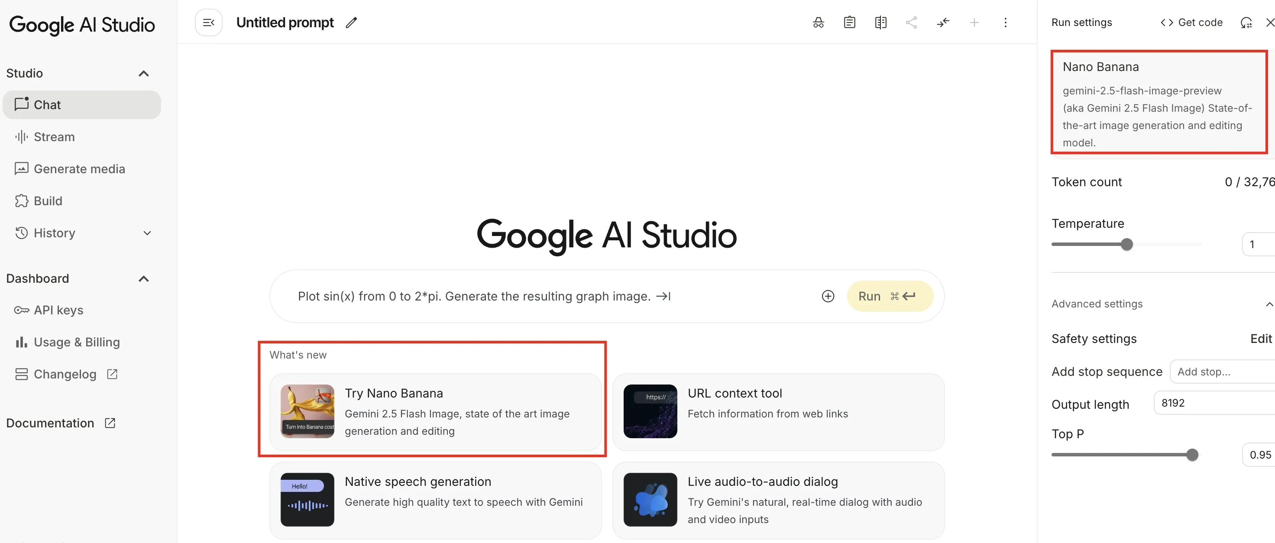Click the Temperature slider handle

[1126, 245]
